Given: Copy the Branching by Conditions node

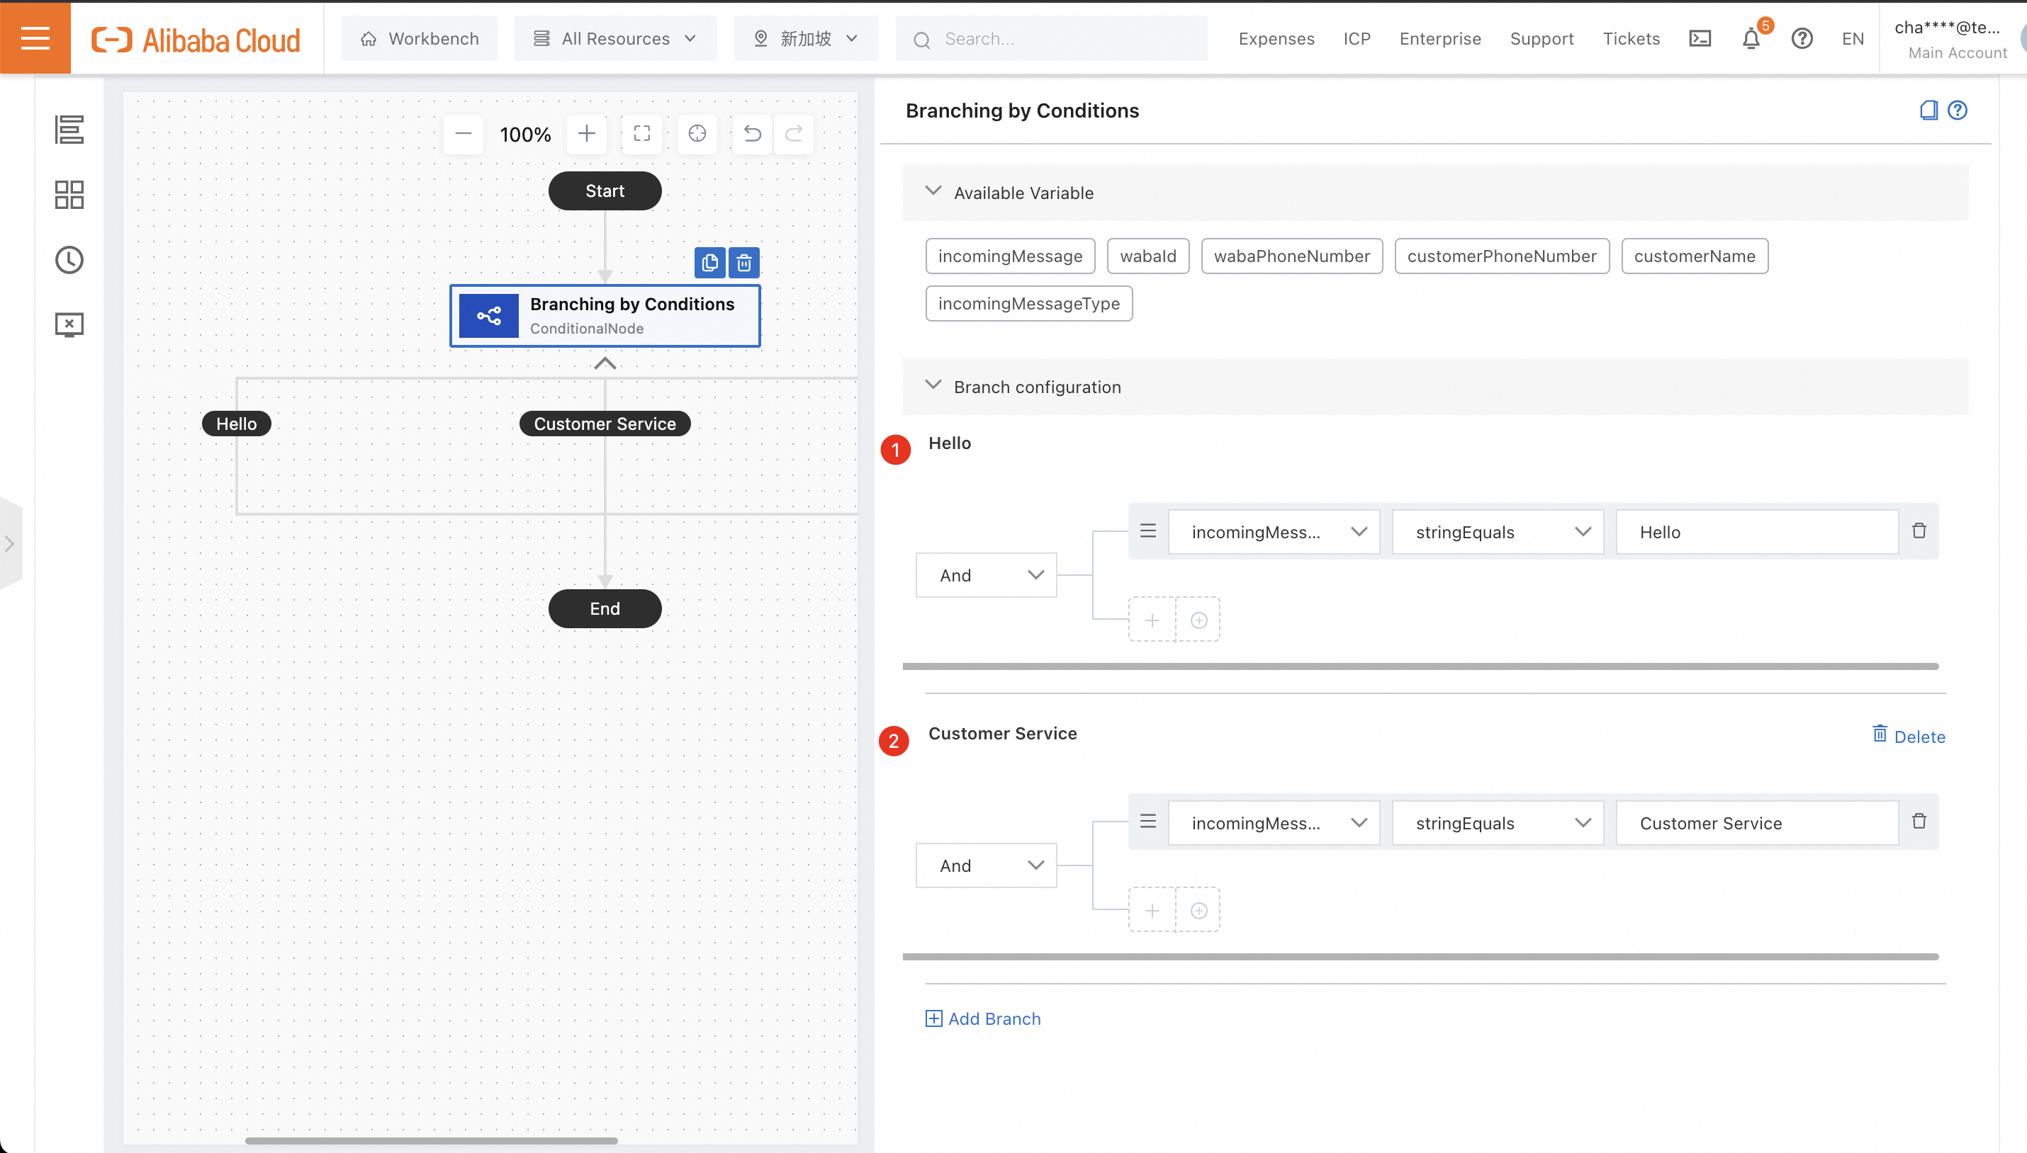Looking at the screenshot, I should tap(709, 263).
